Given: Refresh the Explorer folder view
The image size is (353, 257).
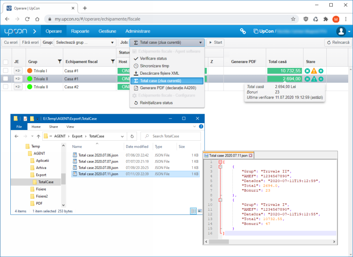Looking at the screenshot, I should 132,136.
